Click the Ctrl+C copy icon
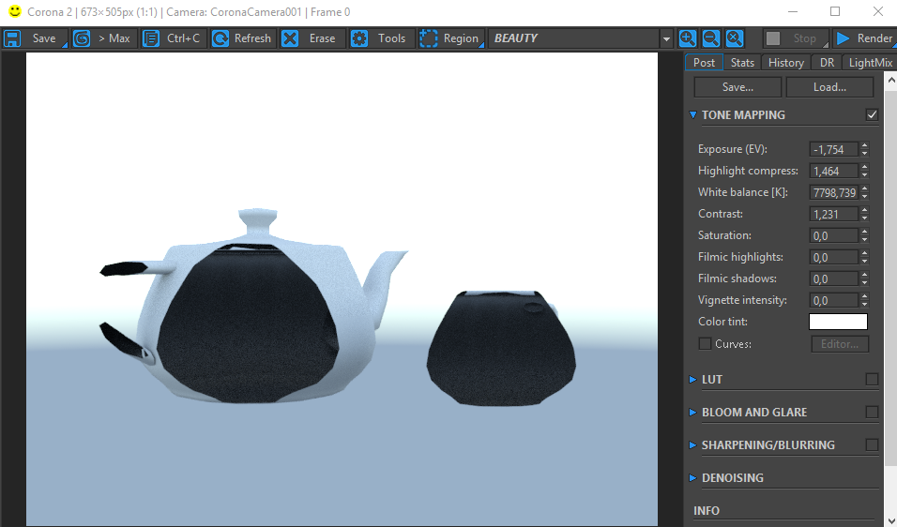The height and width of the screenshot is (527, 897). [150, 38]
